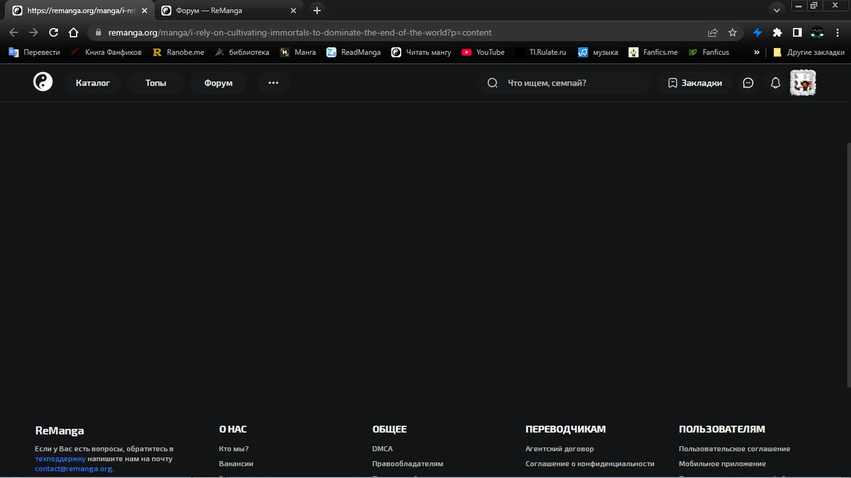The image size is (851, 478).
Task: Select the remanga.org manga browser tab
Action: (79, 11)
